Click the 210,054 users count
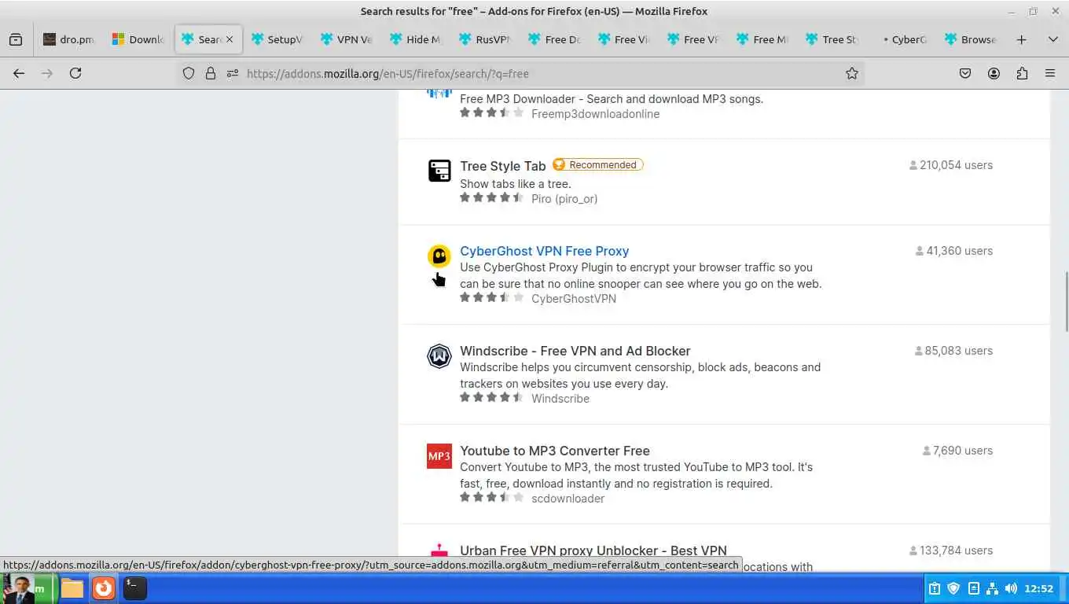1069x604 pixels. (951, 165)
